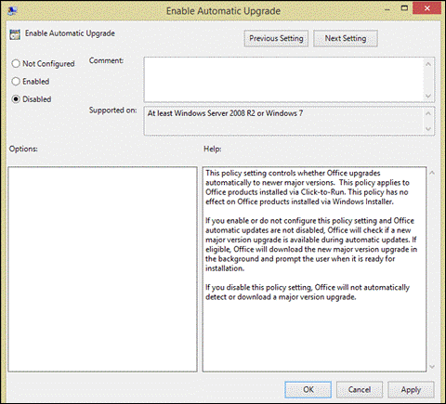Go to the Next Setting
Screen dimensions: 446x404
pyautogui.click(x=346, y=38)
